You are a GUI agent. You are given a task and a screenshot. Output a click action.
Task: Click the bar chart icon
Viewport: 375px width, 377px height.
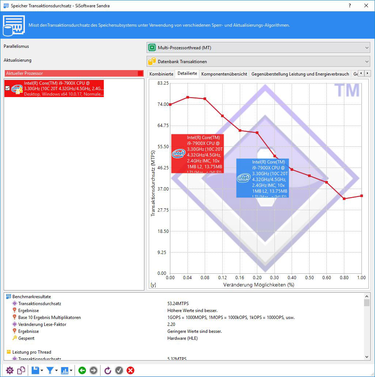pos(65,370)
